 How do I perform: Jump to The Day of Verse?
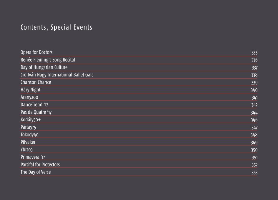coord(35,172)
